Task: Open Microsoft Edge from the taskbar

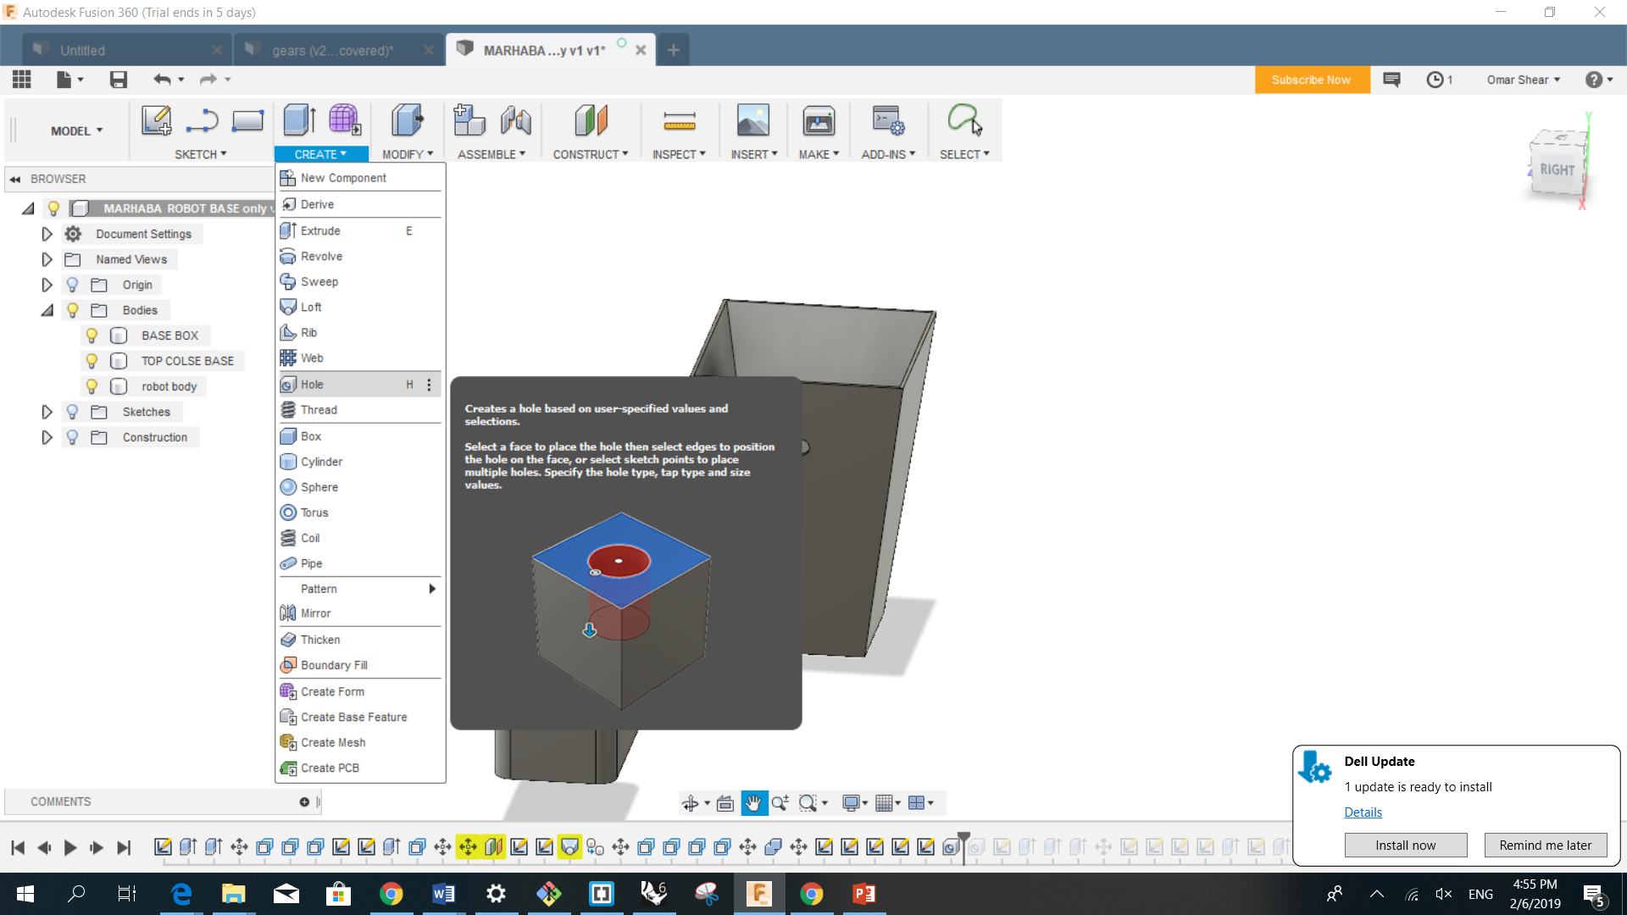Action: tap(180, 894)
